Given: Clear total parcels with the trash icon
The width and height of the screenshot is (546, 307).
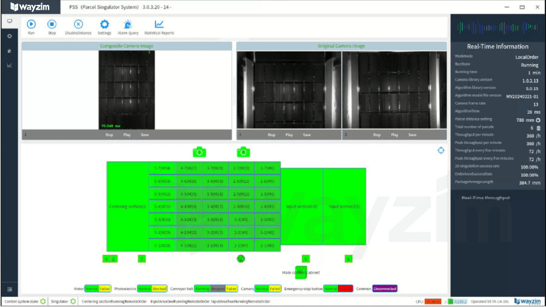Looking at the screenshot, I should click(x=538, y=128).
